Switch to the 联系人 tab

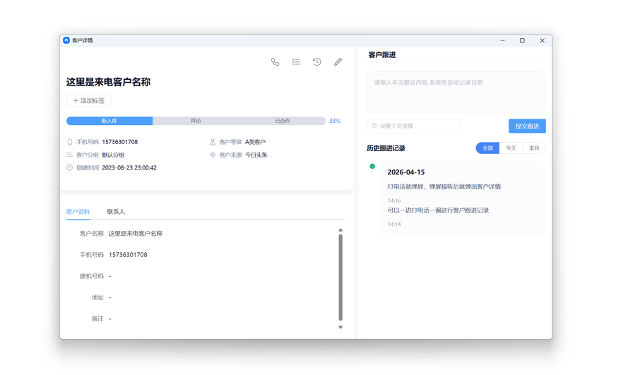point(116,212)
